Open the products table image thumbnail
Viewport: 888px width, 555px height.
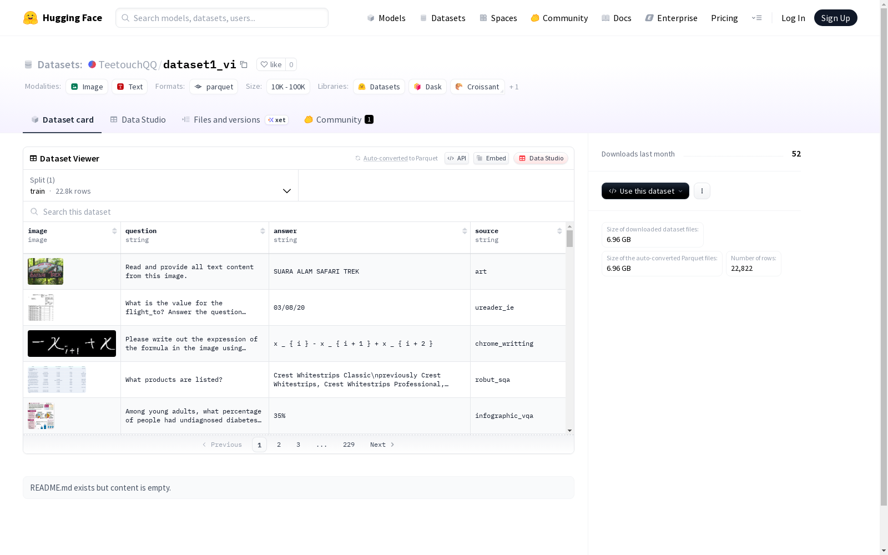pyautogui.click(x=57, y=380)
